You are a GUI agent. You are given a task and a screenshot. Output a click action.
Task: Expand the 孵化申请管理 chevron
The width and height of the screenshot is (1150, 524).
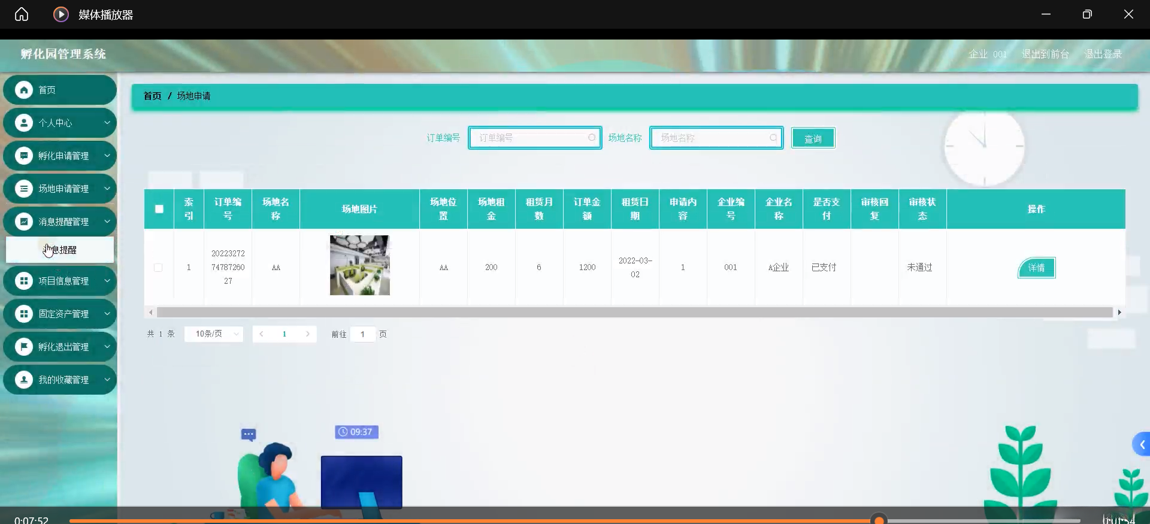point(107,156)
